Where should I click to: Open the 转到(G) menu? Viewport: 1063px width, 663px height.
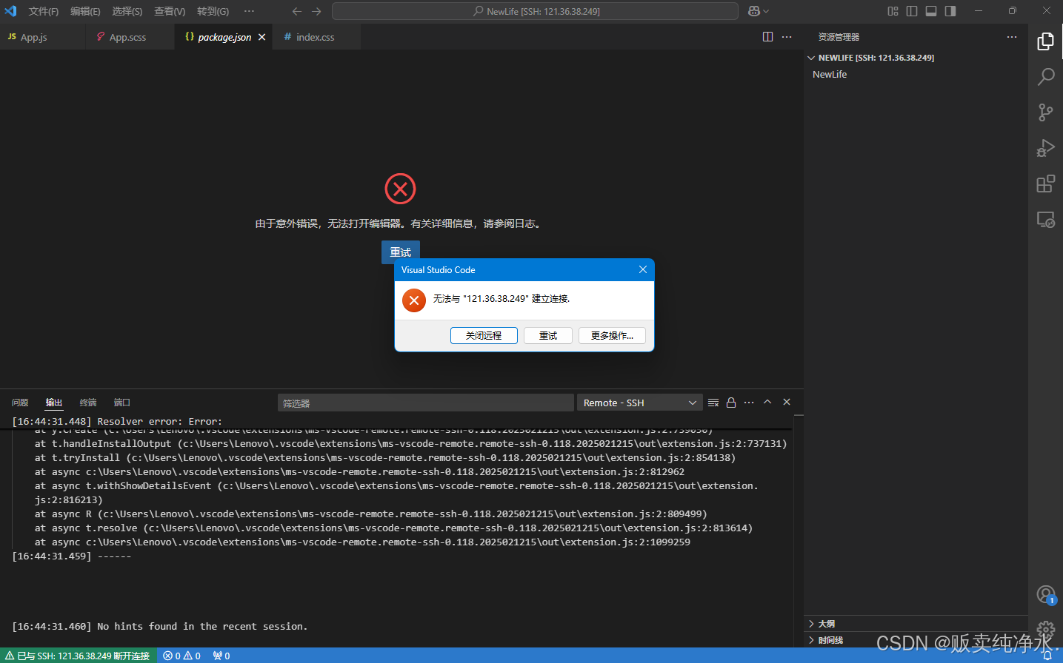[x=213, y=11]
